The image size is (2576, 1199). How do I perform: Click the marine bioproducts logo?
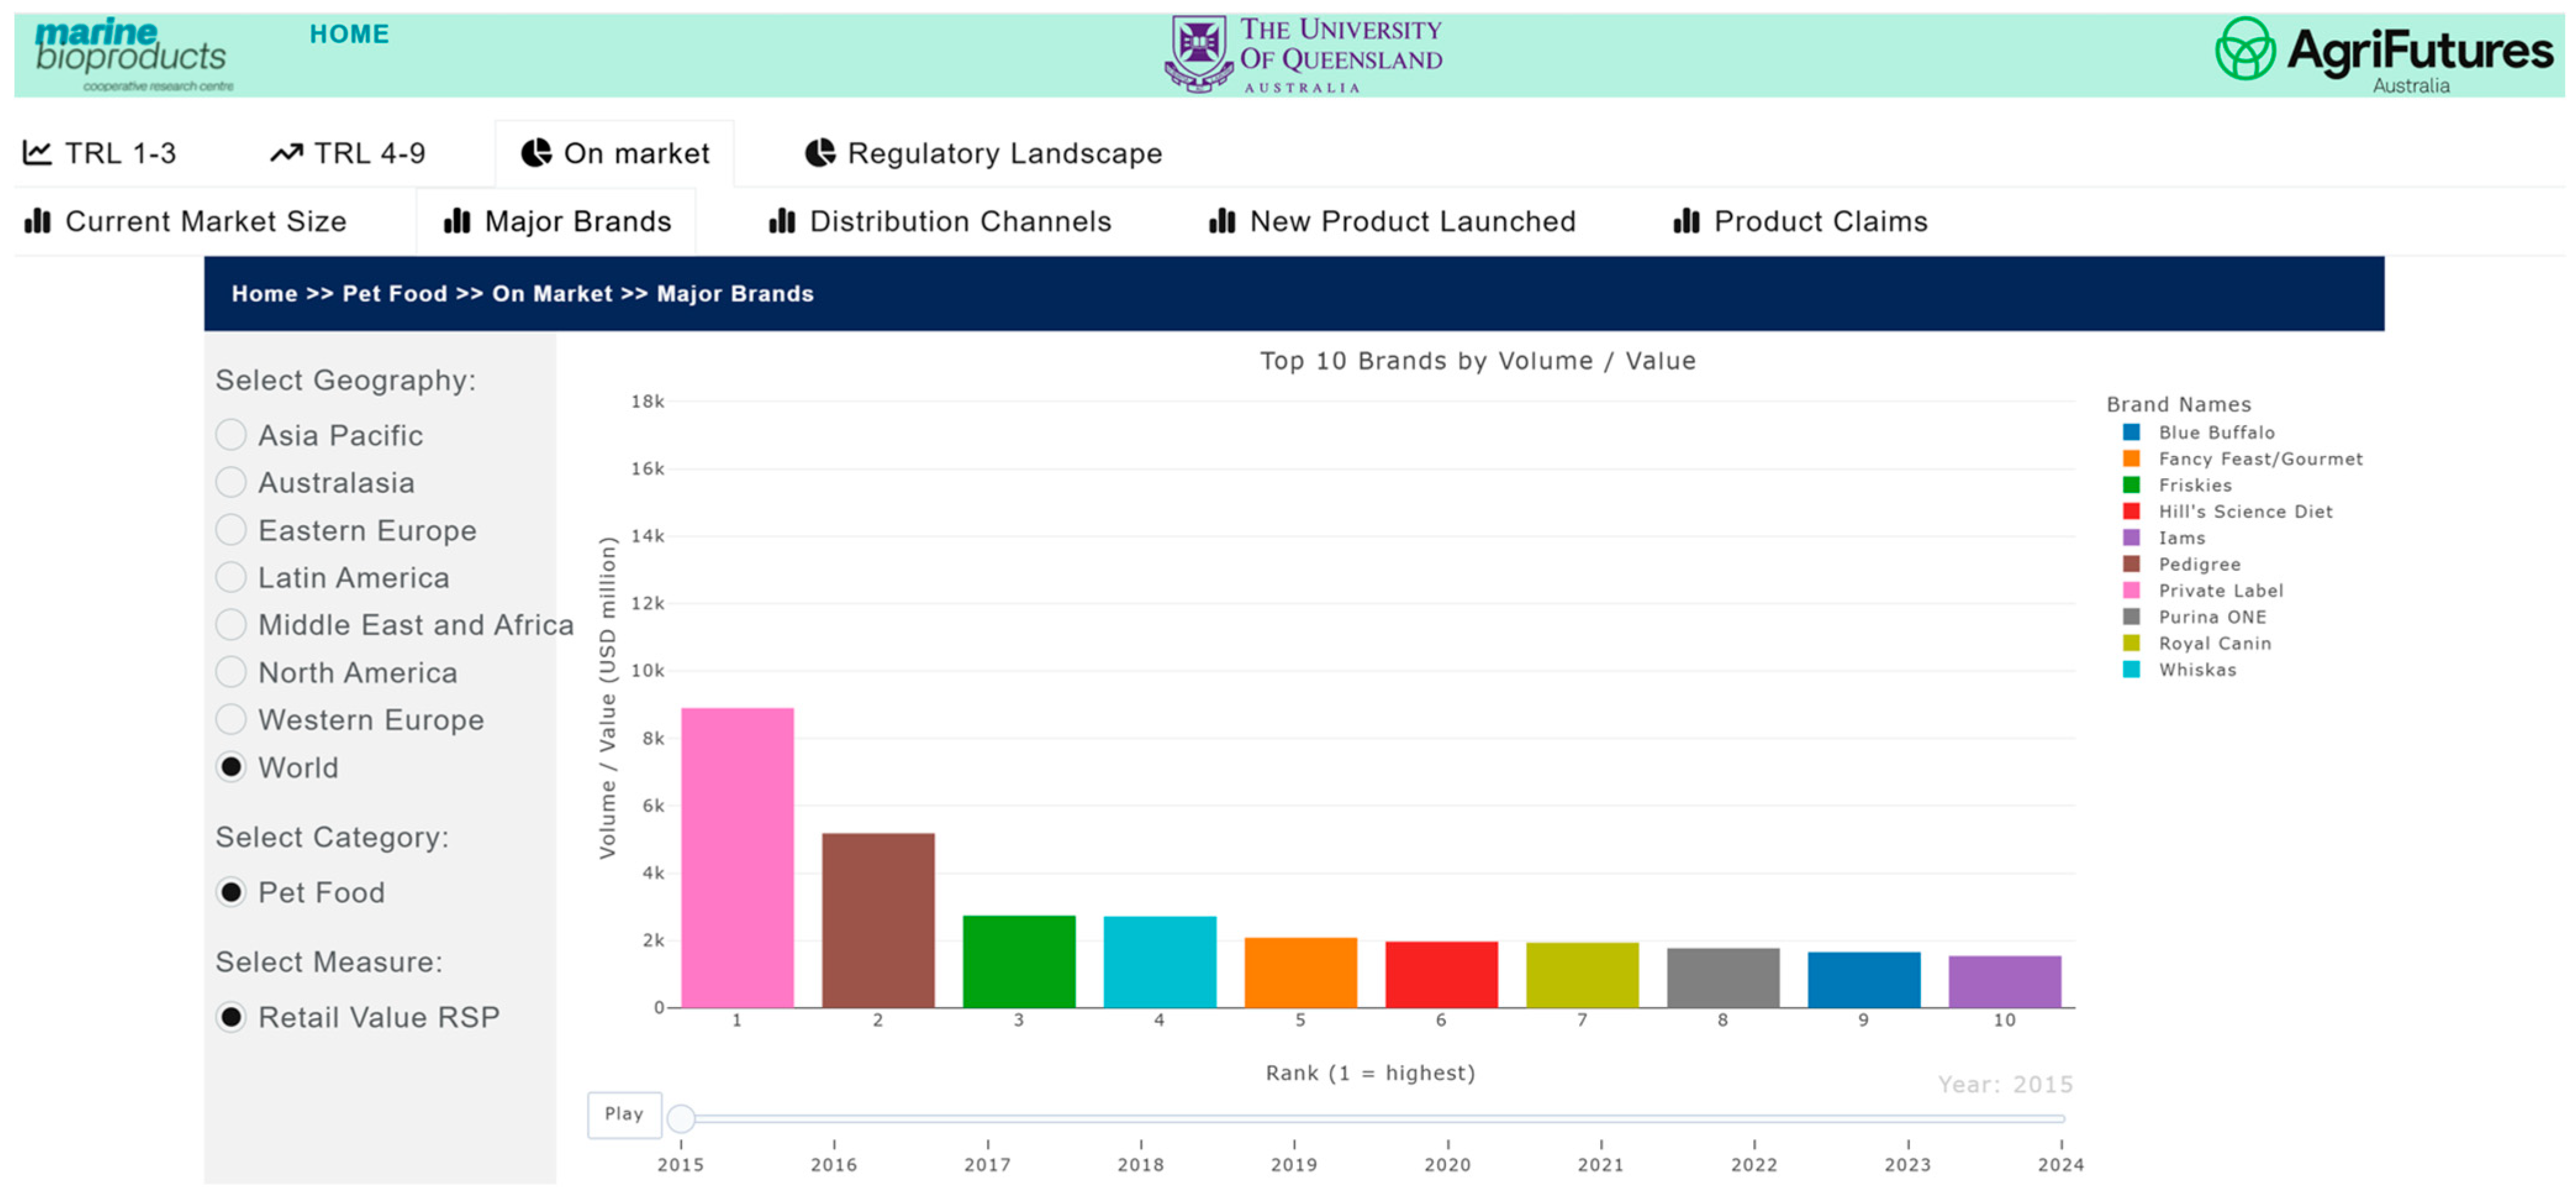tap(132, 54)
